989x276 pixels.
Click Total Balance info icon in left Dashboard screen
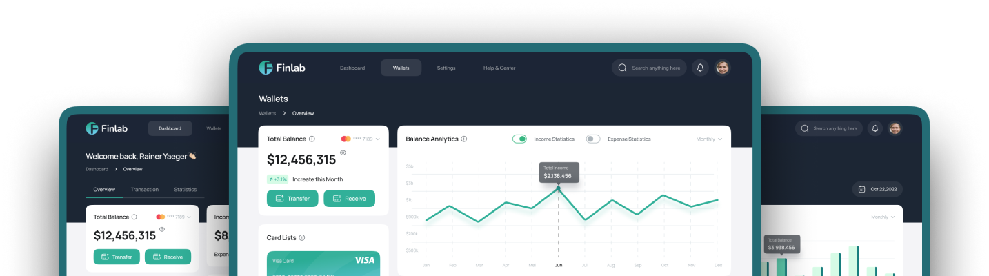[x=134, y=217]
